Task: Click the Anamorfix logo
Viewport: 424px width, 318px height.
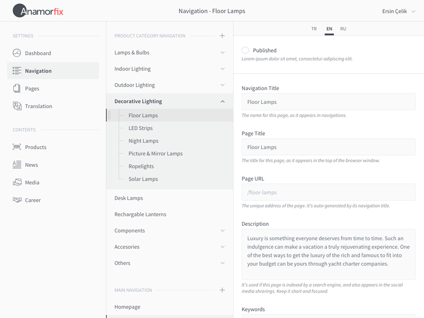Action: point(38,11)
